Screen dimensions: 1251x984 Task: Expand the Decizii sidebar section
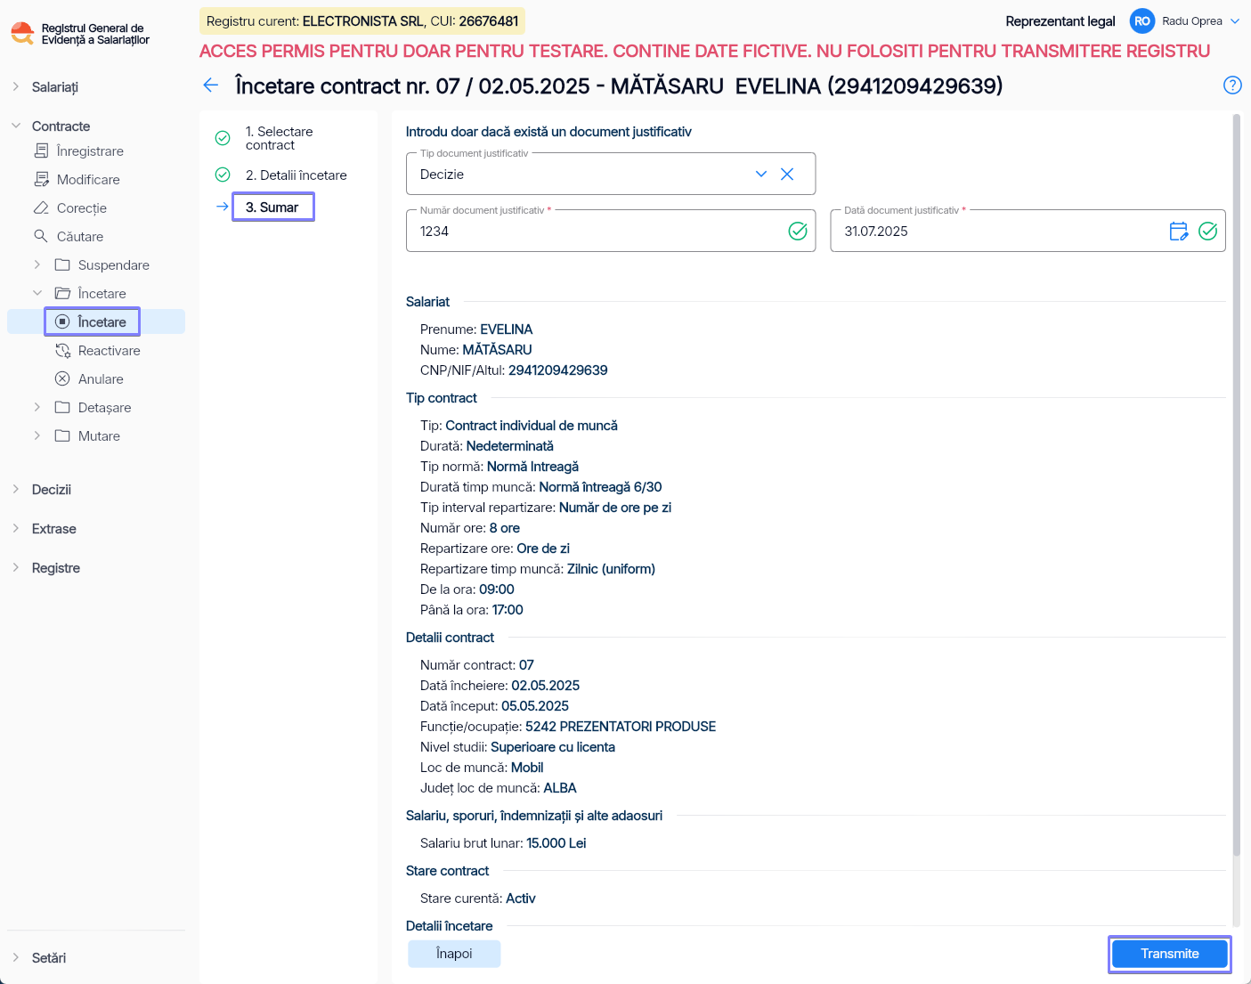(16, 489)
